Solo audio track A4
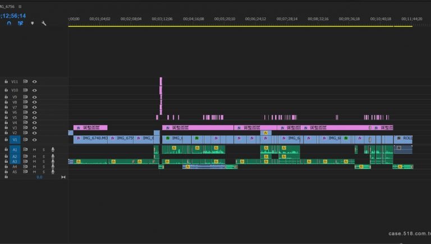The width and height of the screenshot is (431, 244). tap(43, 167)
